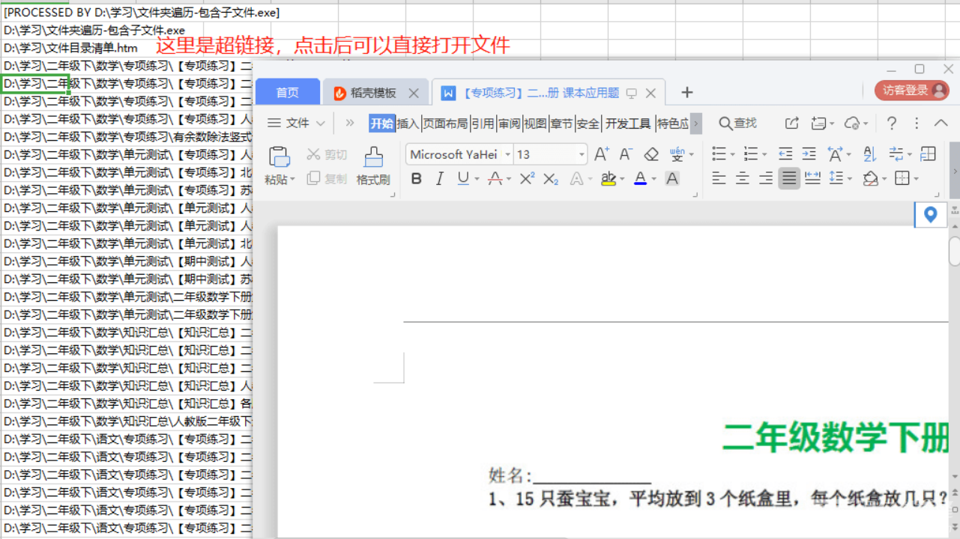Click the outlined text effect A icon

point(576,178)
